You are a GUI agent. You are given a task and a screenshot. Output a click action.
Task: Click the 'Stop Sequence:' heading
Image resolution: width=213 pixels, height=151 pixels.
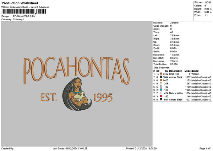[x=162, y=68]
